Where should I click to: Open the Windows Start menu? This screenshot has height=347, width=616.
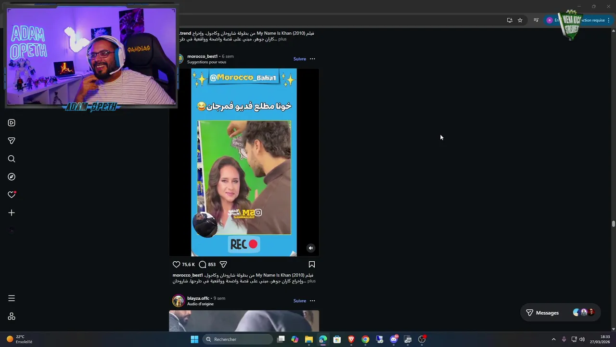pos(194,339)
